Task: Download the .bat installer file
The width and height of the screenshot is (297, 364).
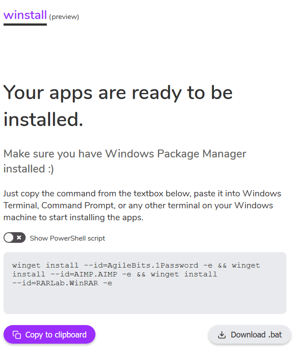Action: pos(249,335)
